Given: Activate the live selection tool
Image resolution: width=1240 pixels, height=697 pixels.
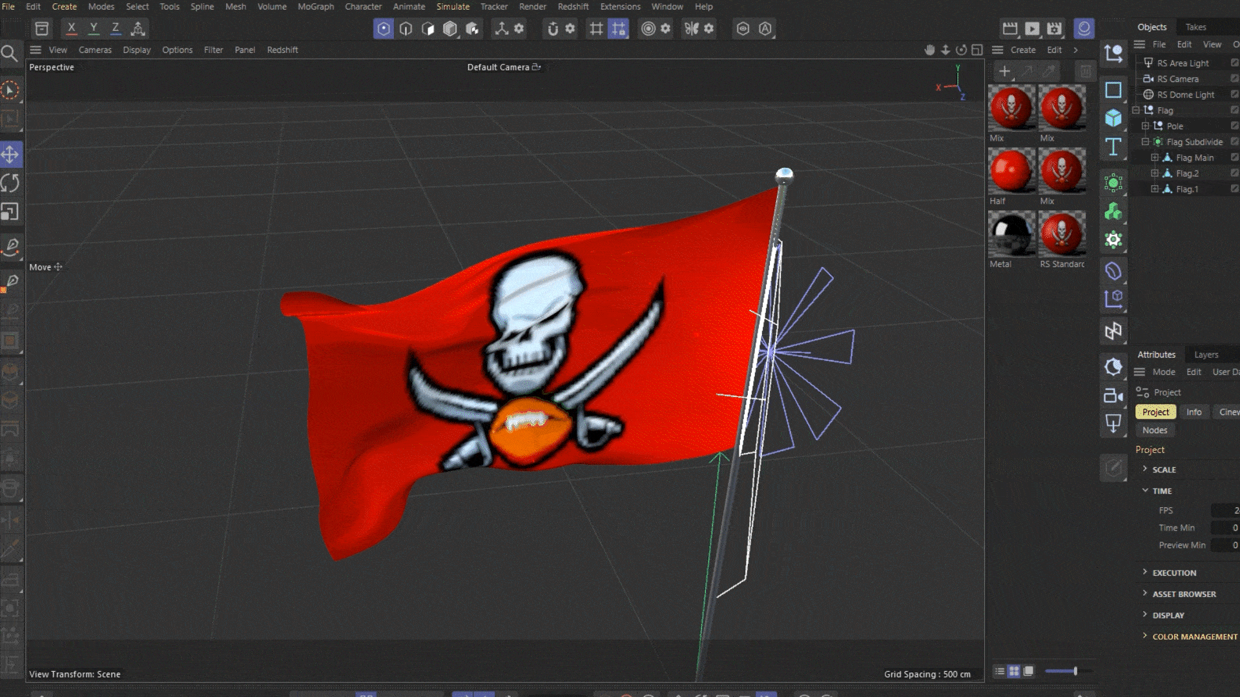Looking at the screenshot, I should coord(10,90).
